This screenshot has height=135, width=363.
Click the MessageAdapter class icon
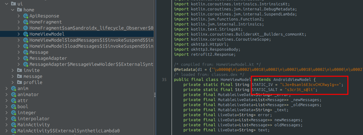[26, 58]
